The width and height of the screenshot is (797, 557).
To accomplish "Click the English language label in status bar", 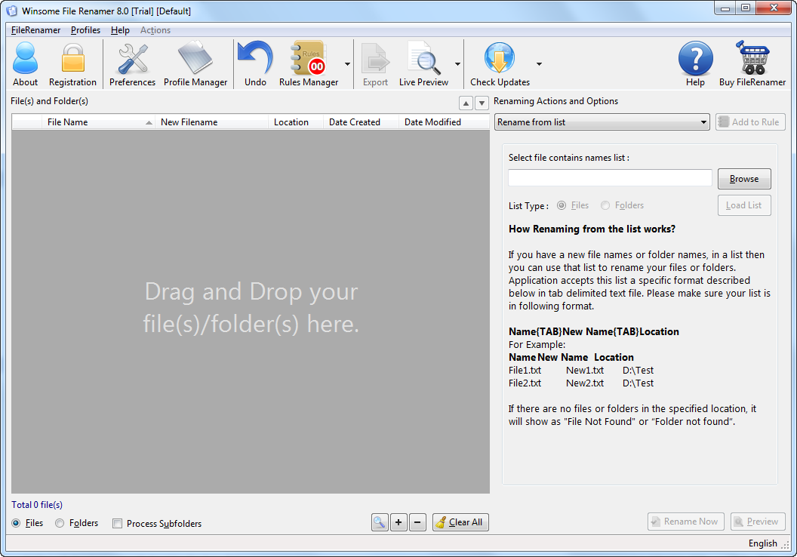I will (x=762, y=543).
